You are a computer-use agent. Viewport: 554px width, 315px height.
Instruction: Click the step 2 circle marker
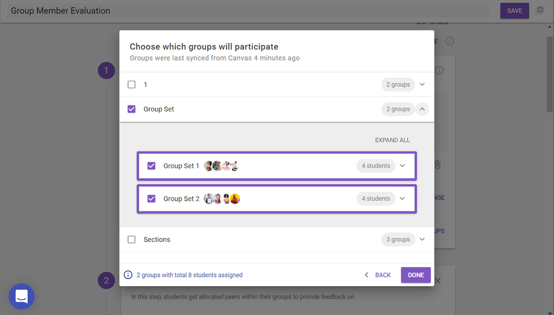(106, 281)
